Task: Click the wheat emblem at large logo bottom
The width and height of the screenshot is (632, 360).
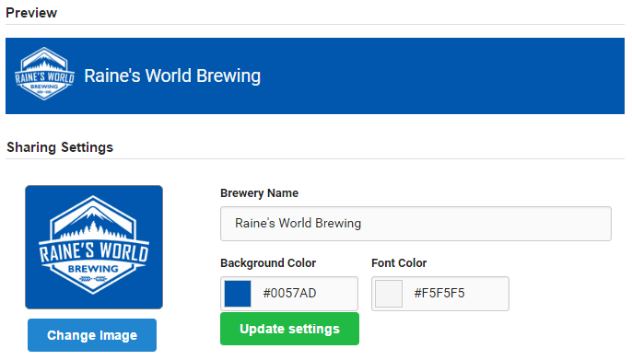Action: [x=93, y=279]
